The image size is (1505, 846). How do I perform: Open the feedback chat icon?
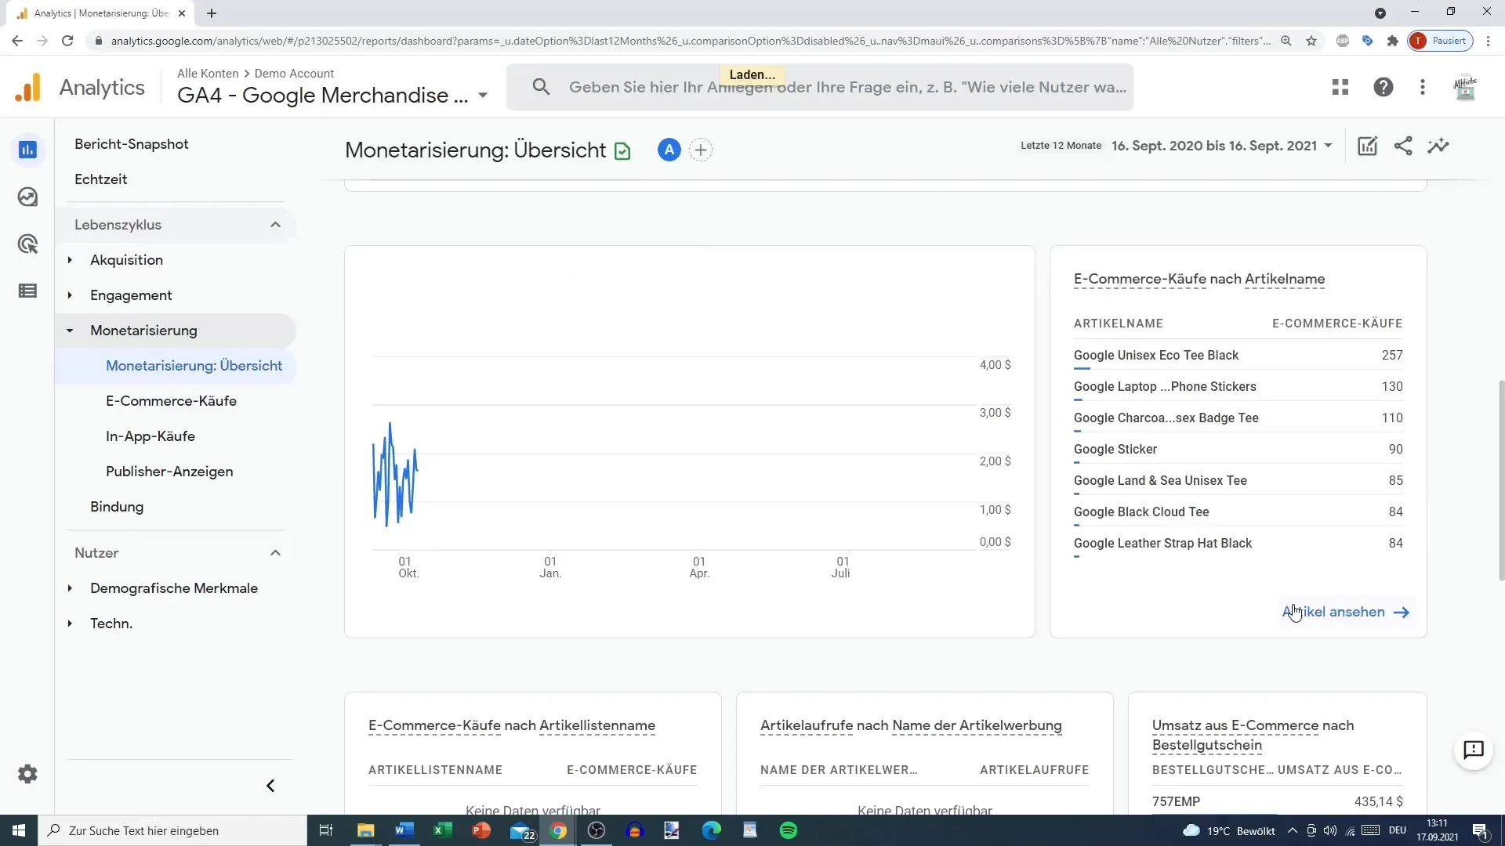[1474, 750]
